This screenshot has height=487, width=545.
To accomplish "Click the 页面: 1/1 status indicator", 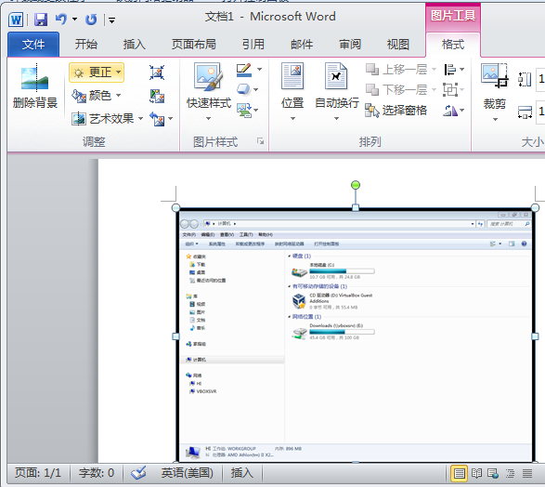I will tap(37, 473).
